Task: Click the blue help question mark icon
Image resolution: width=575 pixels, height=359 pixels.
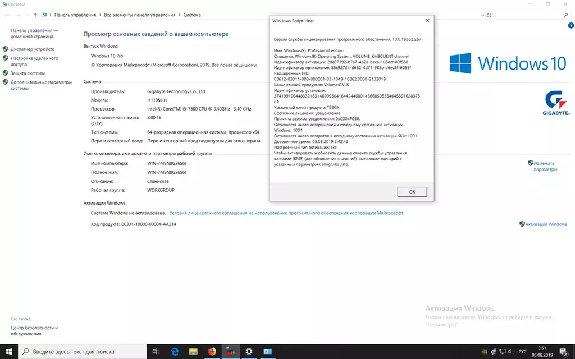Action: (x=568, y=26)
